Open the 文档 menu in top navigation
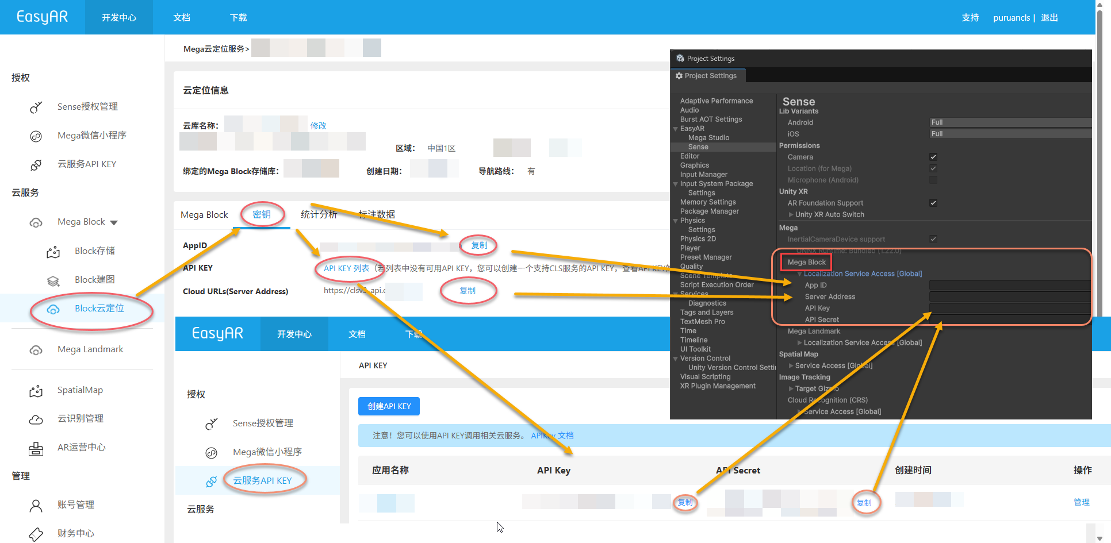1111x543 pixels. 182,18
